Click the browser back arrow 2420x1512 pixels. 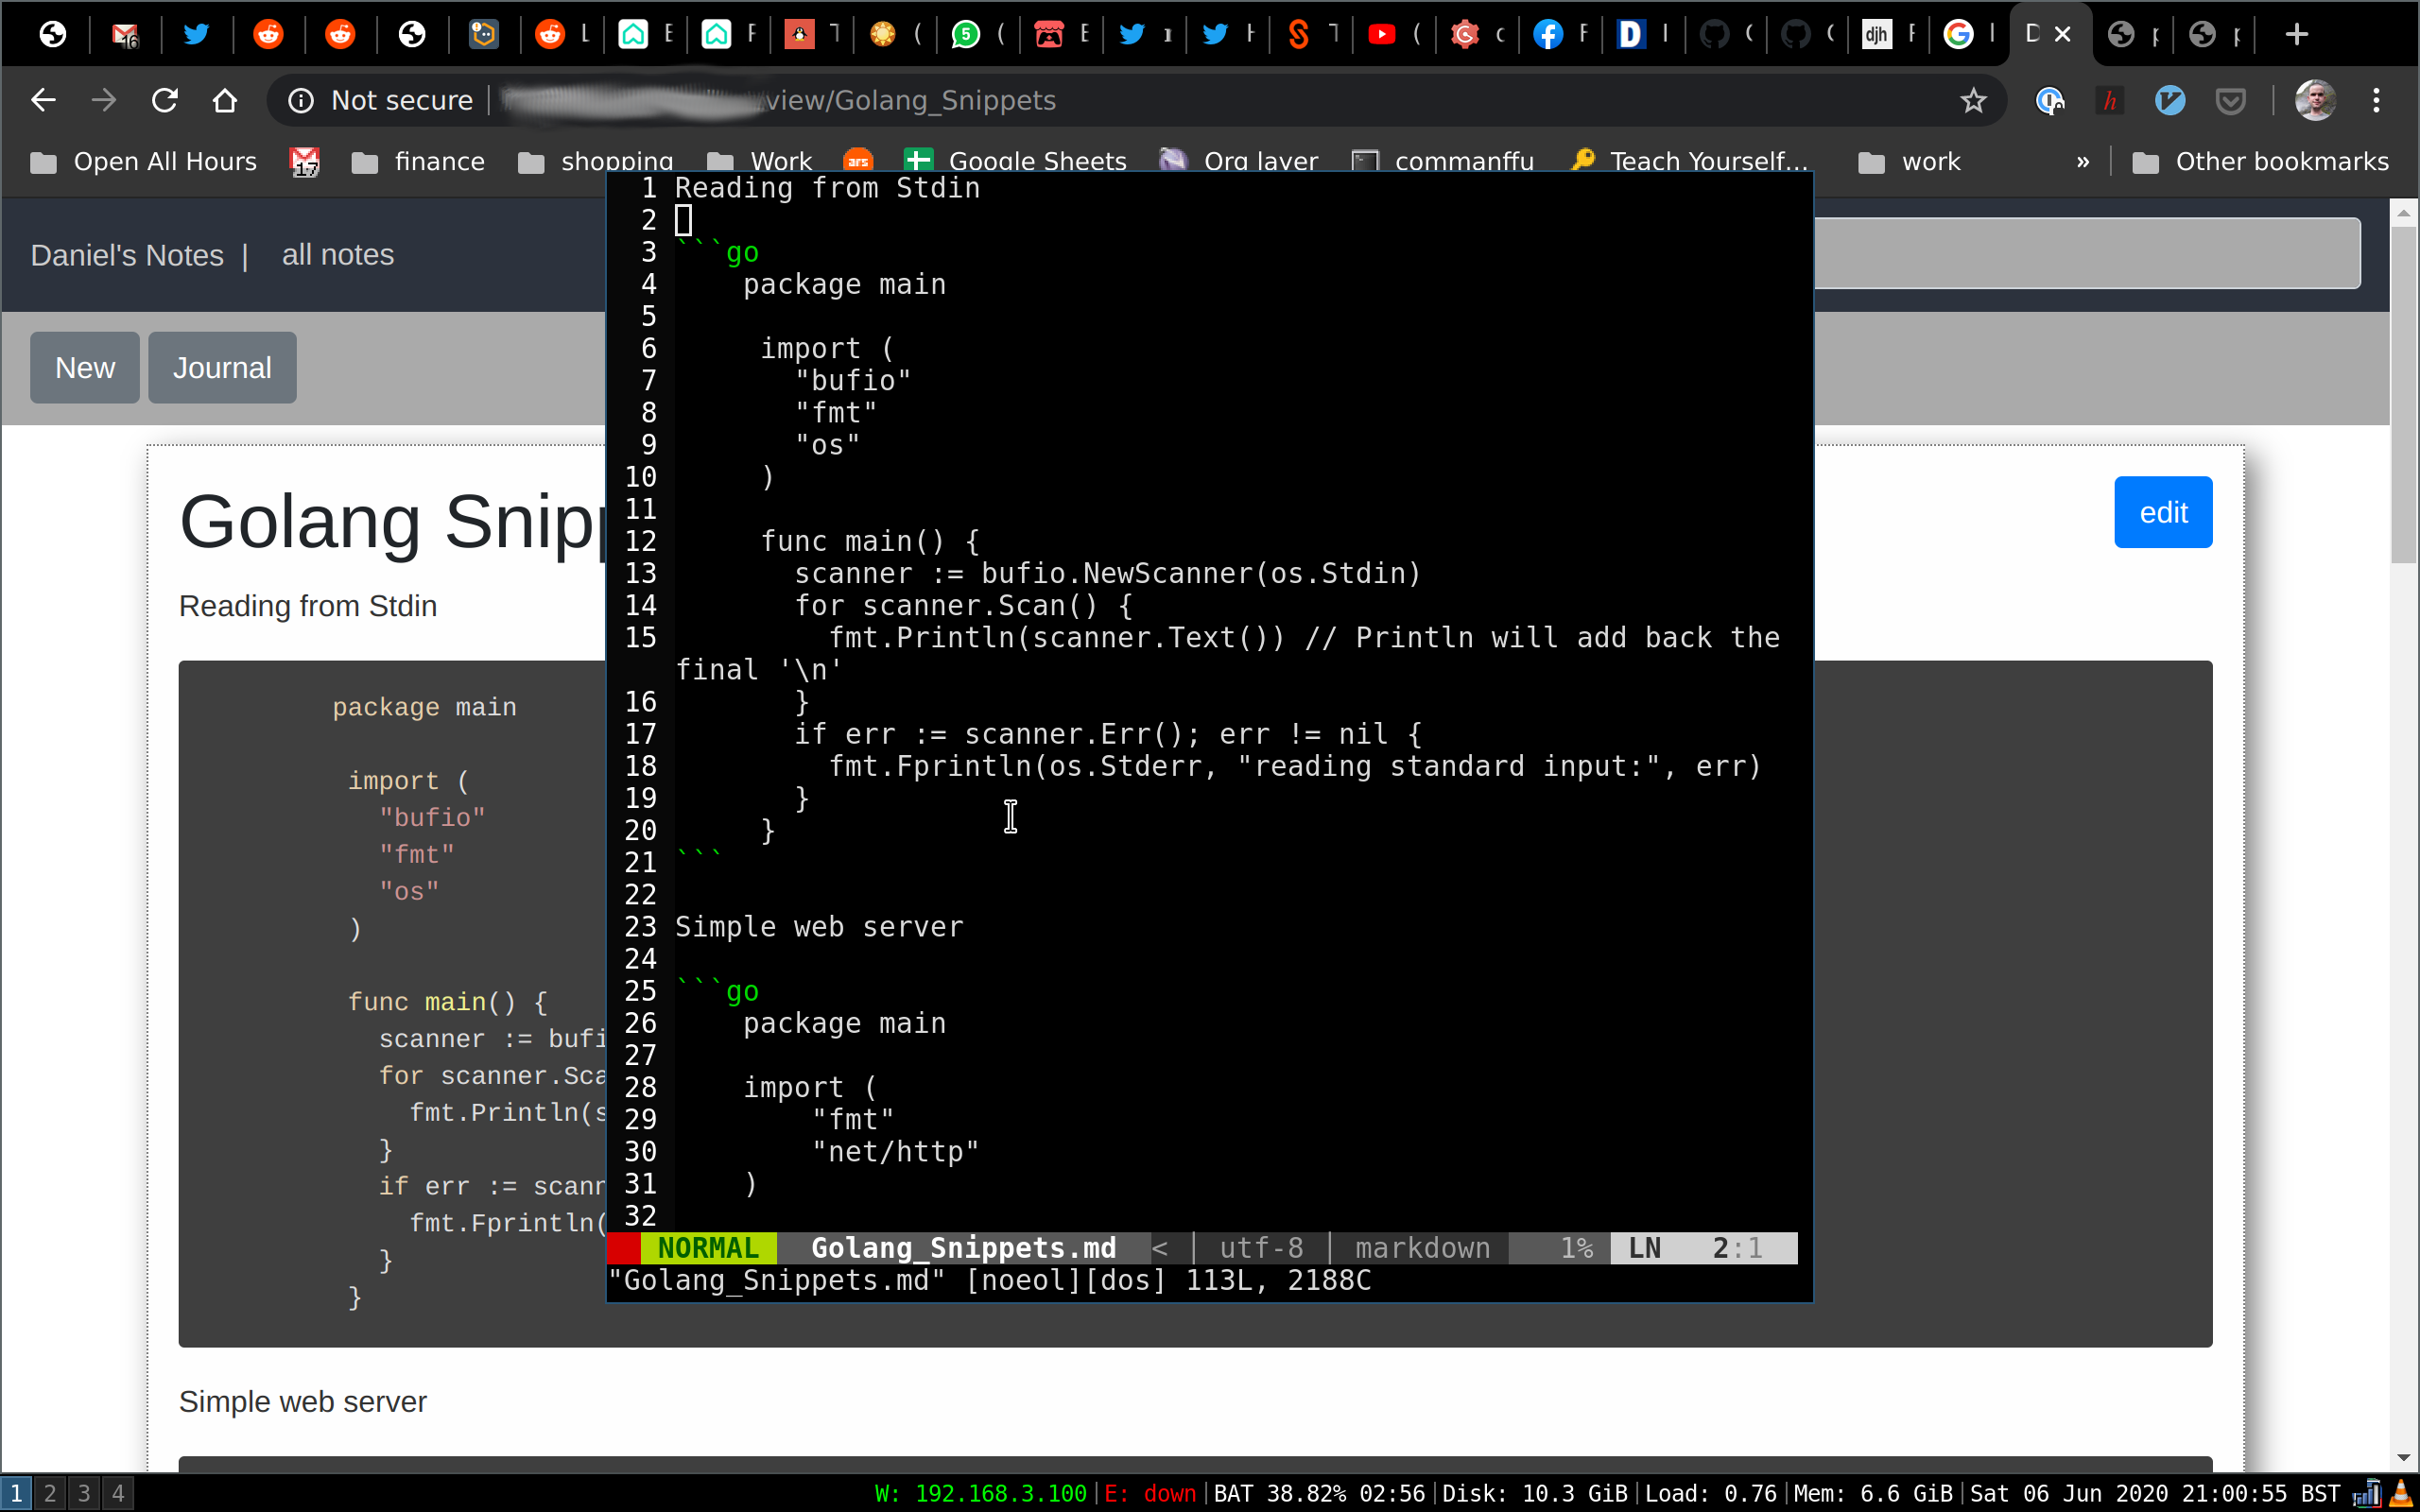43,100
